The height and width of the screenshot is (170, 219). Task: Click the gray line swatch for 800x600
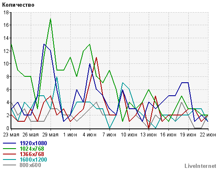pos(9,165)
